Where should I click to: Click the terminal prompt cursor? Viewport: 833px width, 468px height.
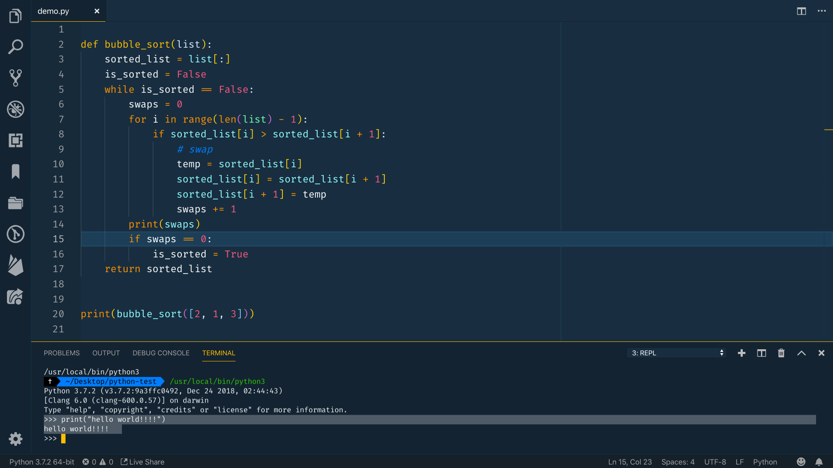tap(63, 439)
